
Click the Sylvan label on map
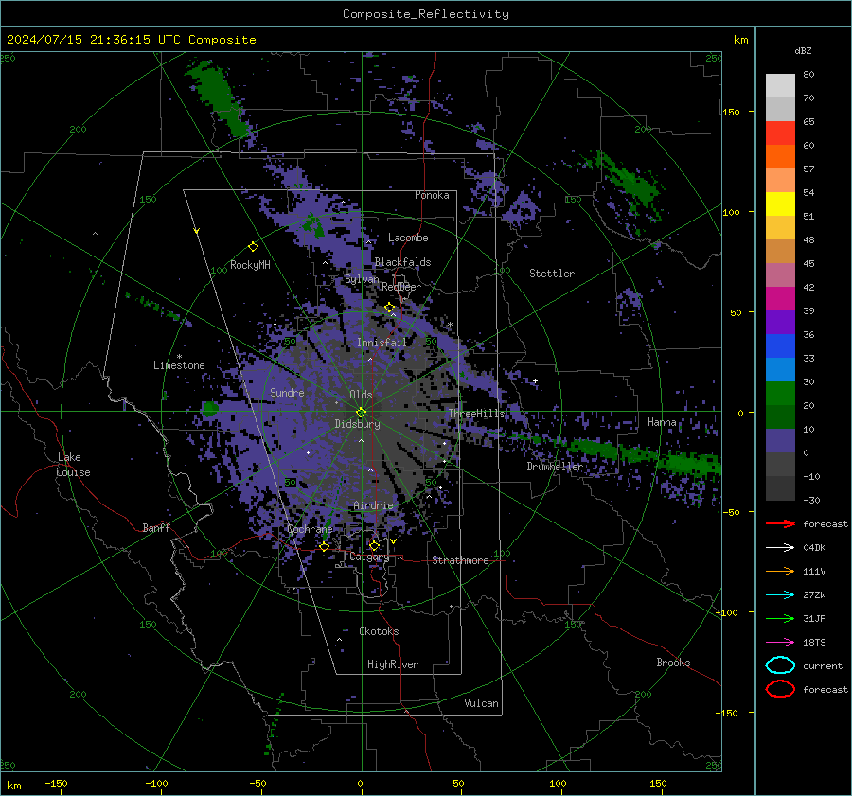362,279
